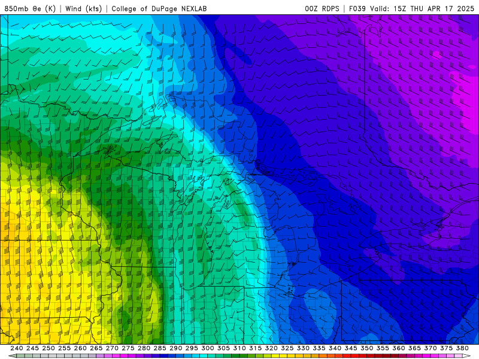Pick the yellow swatch directly under the 325 label
The image size is (479, 359).
291,356
